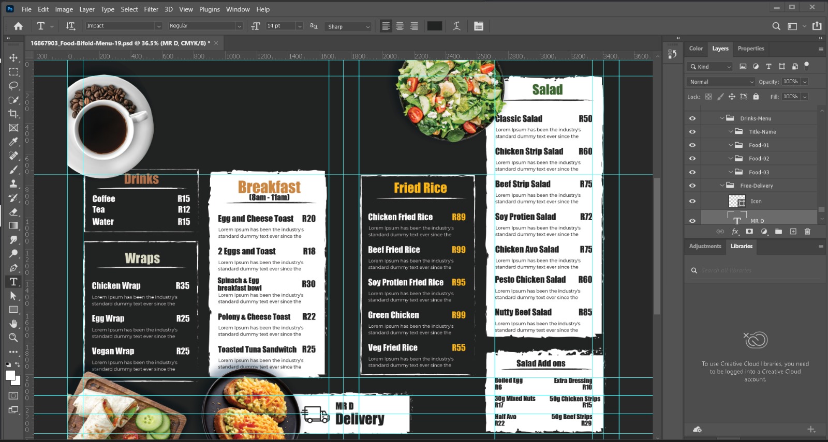Select the Move tool
828x442 pixels.
[x=13, y=58]
